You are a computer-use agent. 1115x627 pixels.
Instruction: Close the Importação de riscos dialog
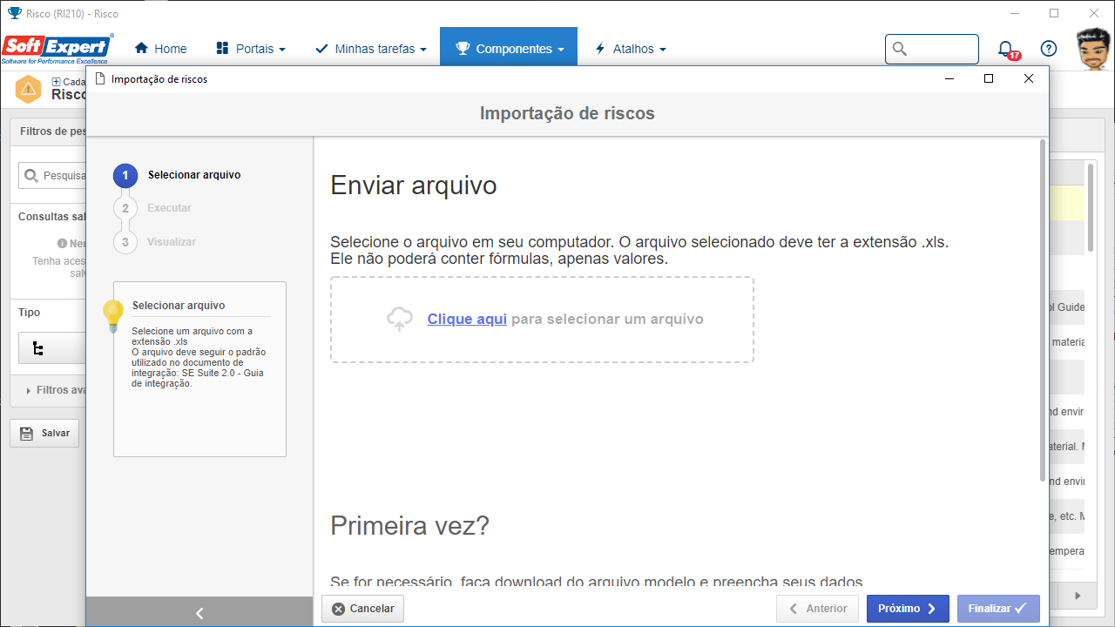[x=1029, y=78]
